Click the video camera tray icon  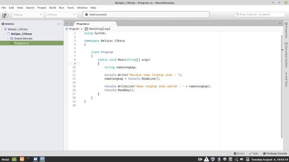(x=200, y=159)
